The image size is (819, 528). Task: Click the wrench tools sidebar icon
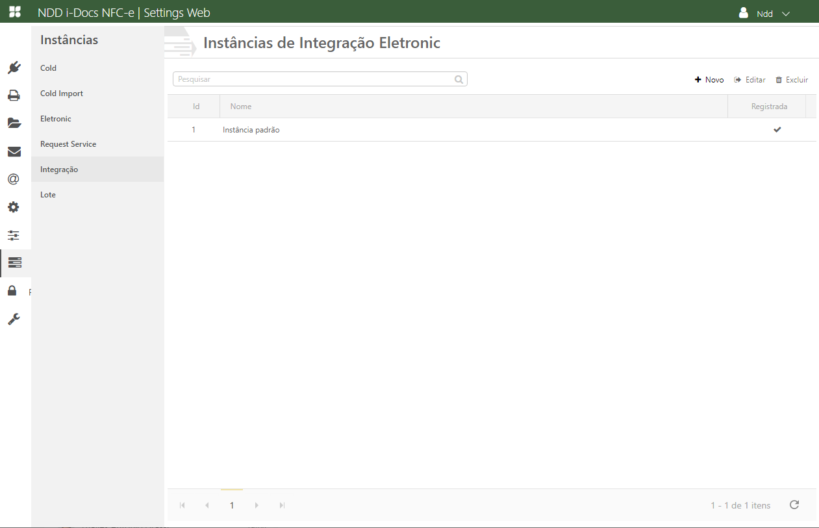coord(14,319)
